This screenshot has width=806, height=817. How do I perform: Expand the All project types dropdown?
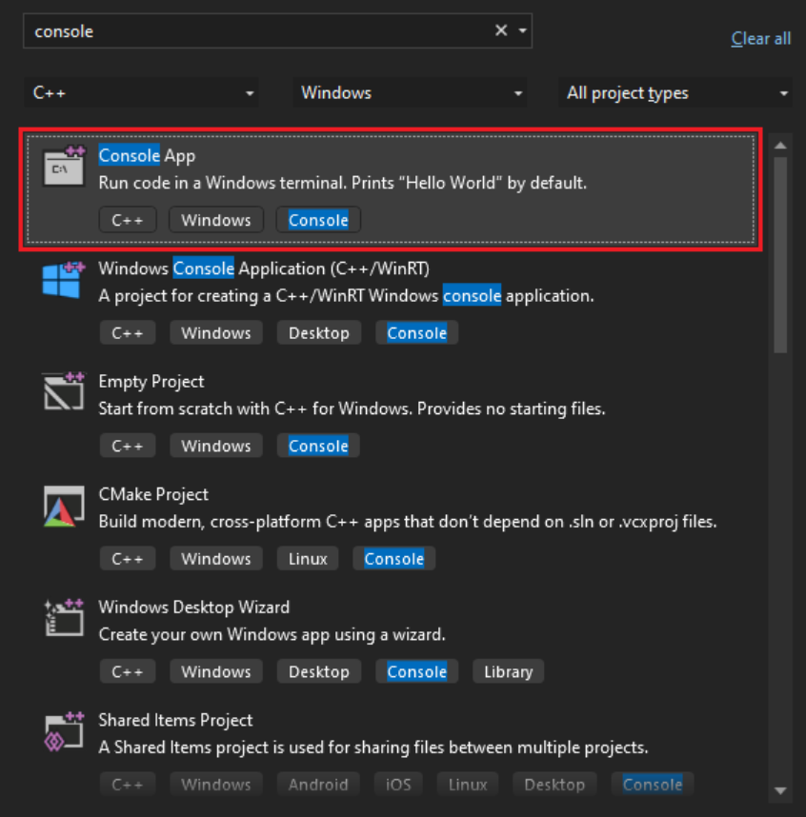[675, 92]
